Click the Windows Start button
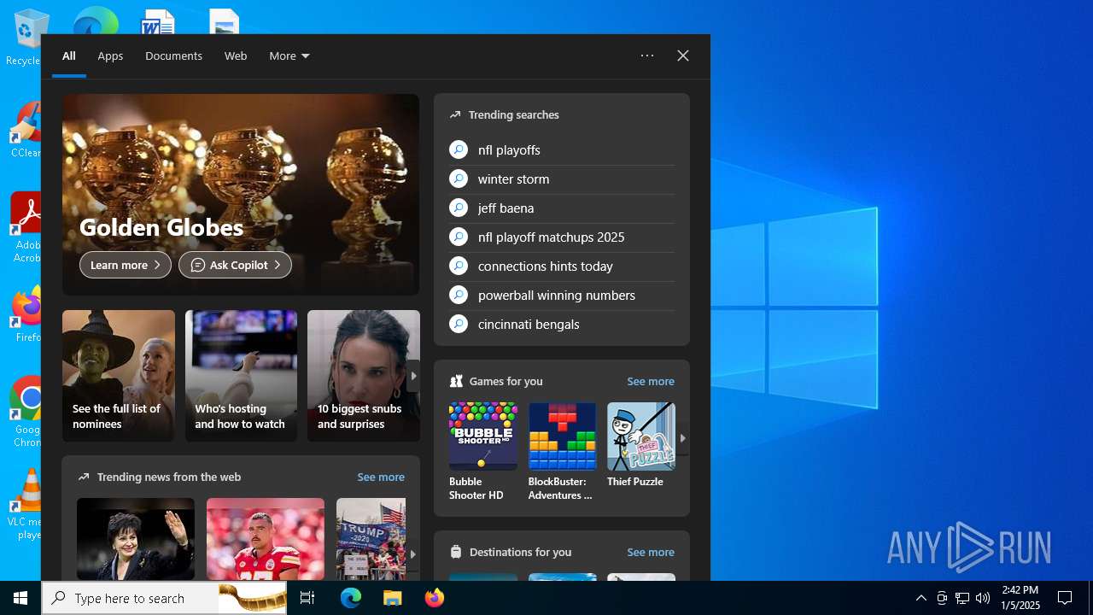This screenshot has height=615, width=1093. tap(20, 598)
